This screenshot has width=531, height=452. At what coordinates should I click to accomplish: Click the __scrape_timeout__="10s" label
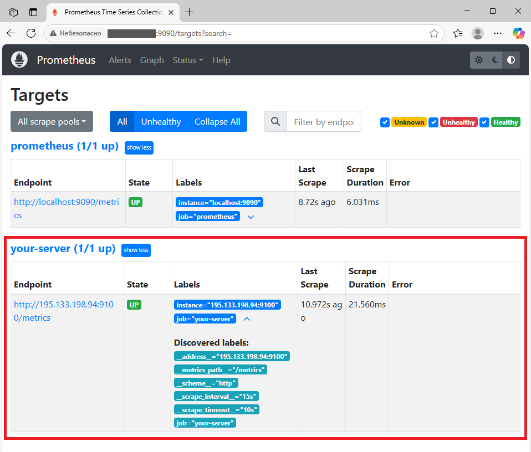tap(217, 410)
